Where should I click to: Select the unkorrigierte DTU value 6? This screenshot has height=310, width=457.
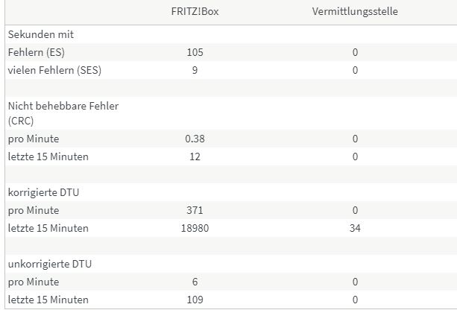pyautogui.click(x=195, y=282)
